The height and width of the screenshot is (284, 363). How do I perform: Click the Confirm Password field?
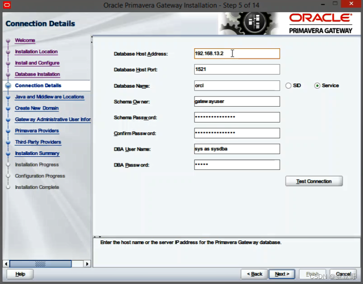tap(237, 133)
